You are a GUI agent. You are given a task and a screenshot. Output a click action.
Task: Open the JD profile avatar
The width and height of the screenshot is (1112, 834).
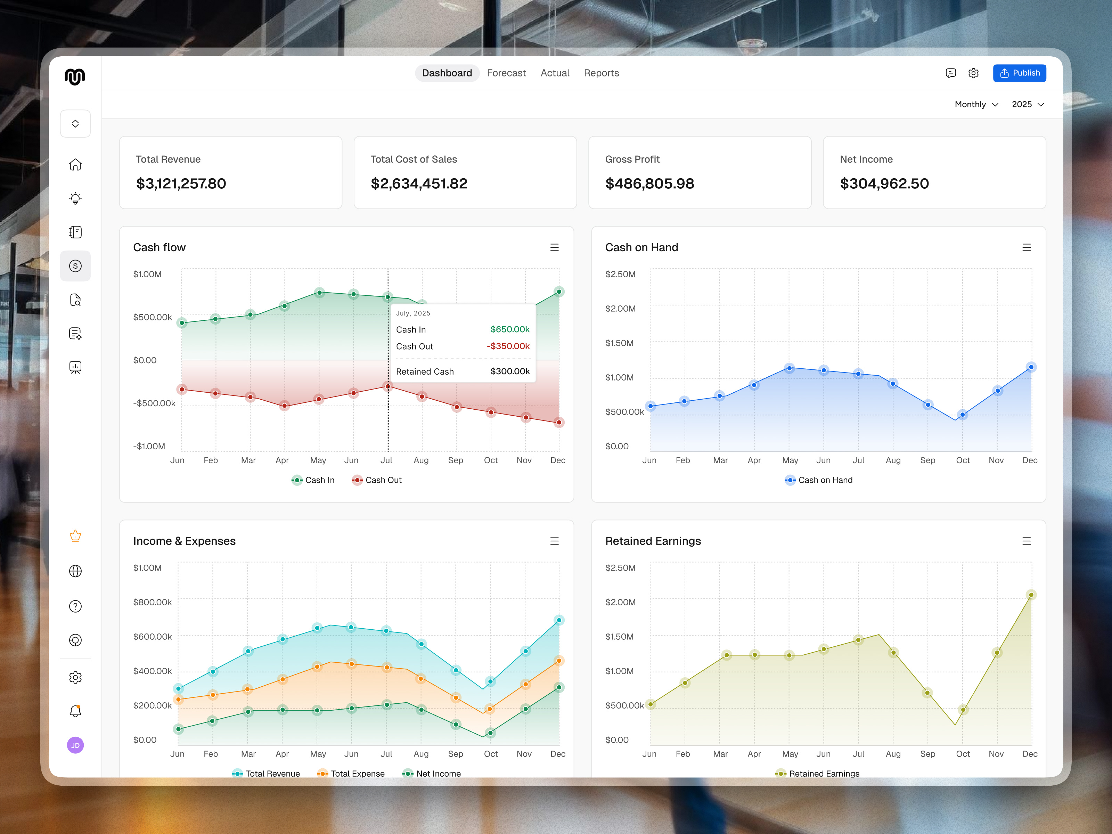tap(75, 745)
